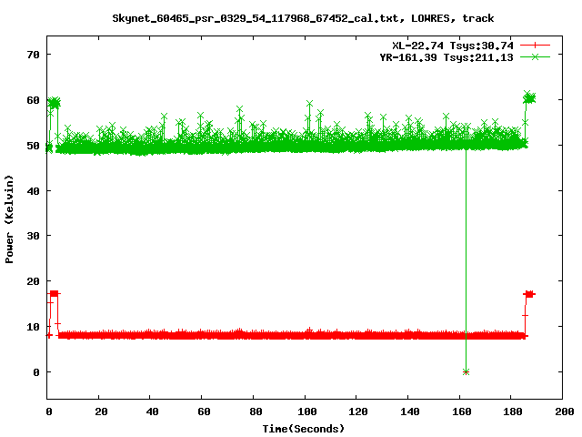
Task: Click the plot title Skynet_60465_psr_0329_54 text
Action: pos(303,18)
